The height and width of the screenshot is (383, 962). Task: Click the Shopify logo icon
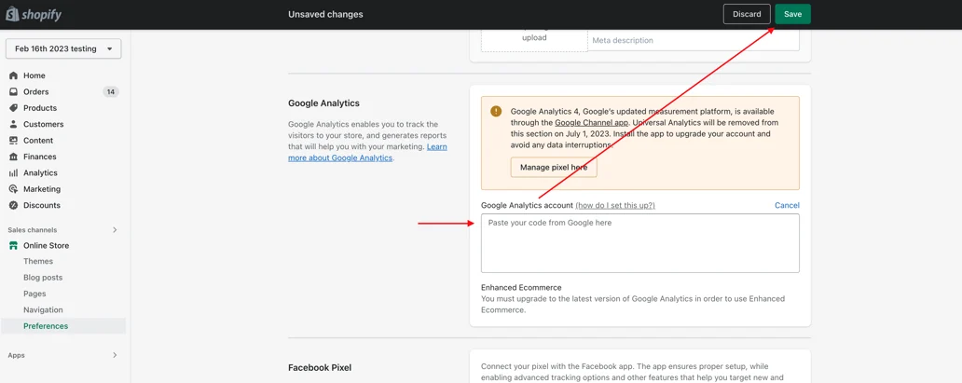tap(12, 14)
